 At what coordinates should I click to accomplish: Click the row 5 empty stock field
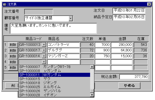coord(141,68)
